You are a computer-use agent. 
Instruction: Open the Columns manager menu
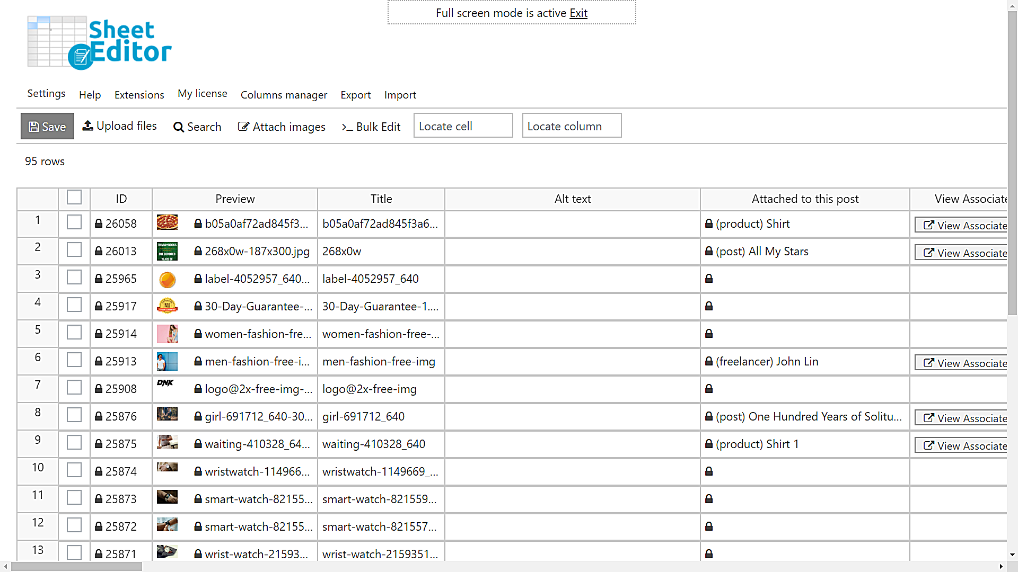(x=284, y=95)
